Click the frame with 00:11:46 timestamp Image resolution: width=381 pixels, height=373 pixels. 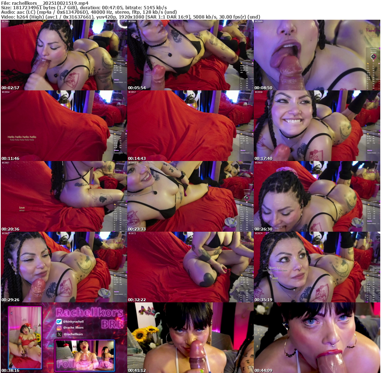point(64,126)
